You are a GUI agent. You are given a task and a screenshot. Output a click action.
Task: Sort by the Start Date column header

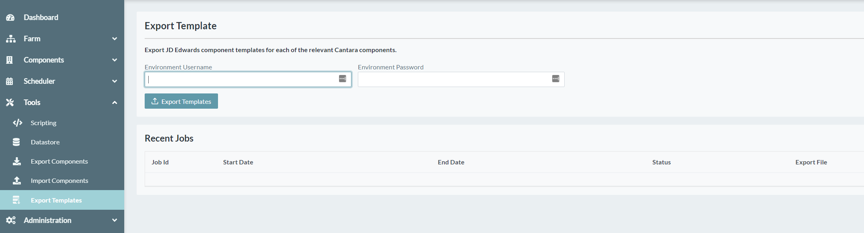(238, 162)
